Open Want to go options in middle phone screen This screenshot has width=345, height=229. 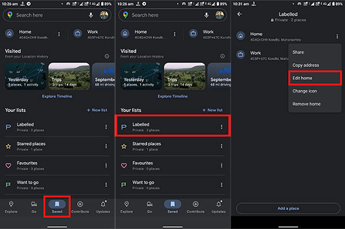(x=221, y=185)
